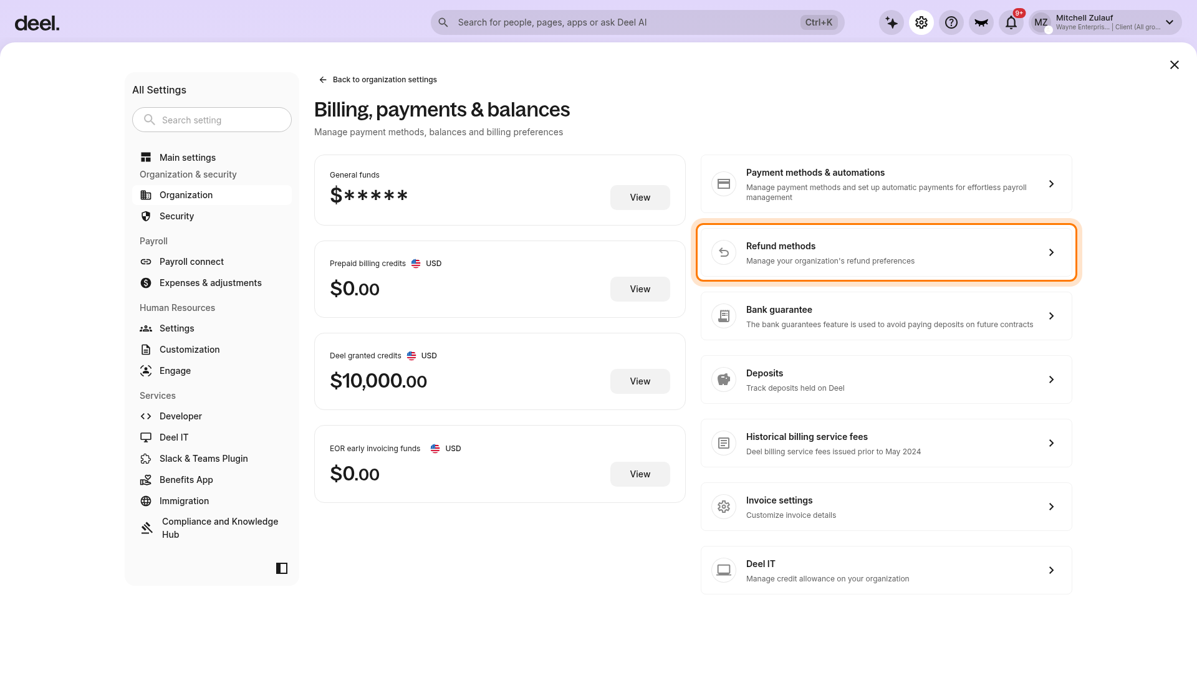Click the Expenses dollar icon
The height and width of the screenshot is (673, 1197).
146,283
